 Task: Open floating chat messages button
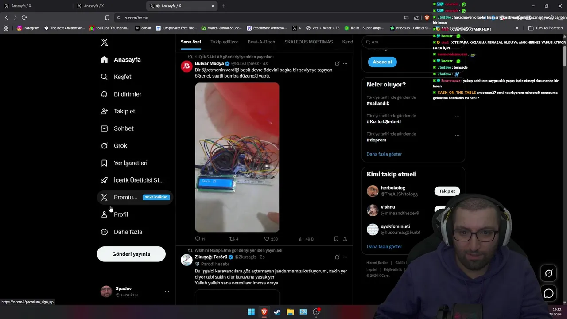(549, 293)
